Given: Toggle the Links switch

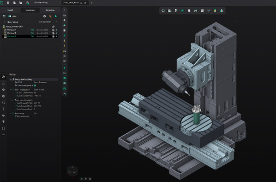Looking at the screenshot, I should point(10,16).
